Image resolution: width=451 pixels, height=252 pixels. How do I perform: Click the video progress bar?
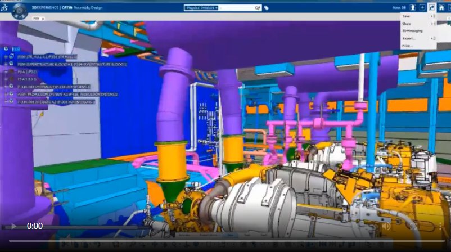click(225, 241)
